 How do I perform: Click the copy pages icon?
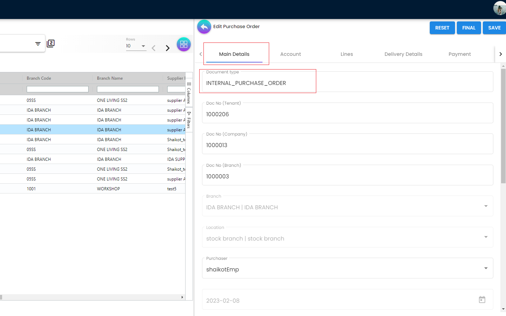tap(51, 44)
